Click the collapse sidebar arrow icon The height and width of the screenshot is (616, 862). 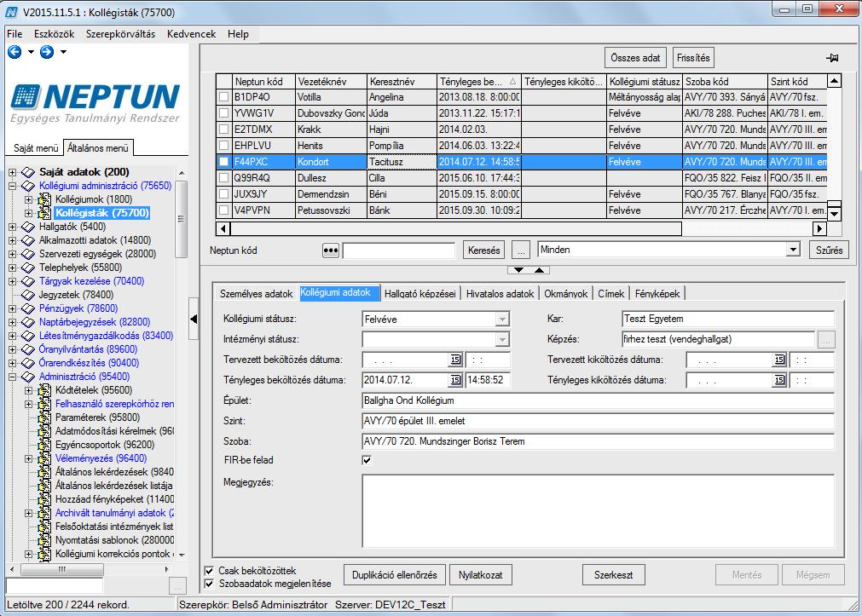194,319
